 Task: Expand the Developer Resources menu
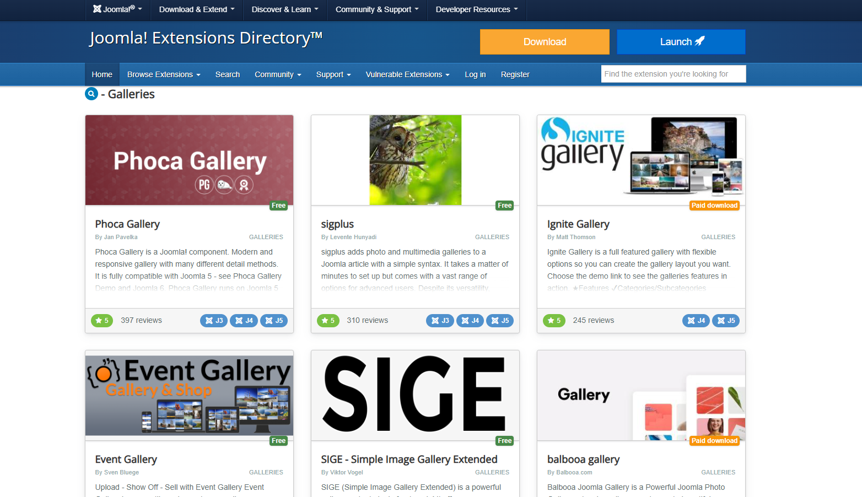(x=477, y=9)
